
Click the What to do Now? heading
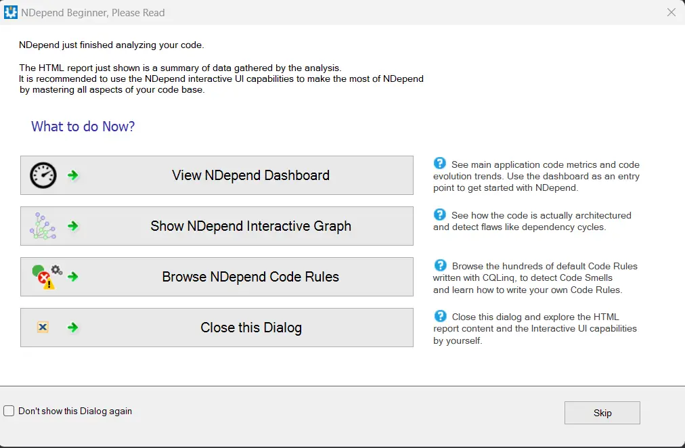[83, 127]
